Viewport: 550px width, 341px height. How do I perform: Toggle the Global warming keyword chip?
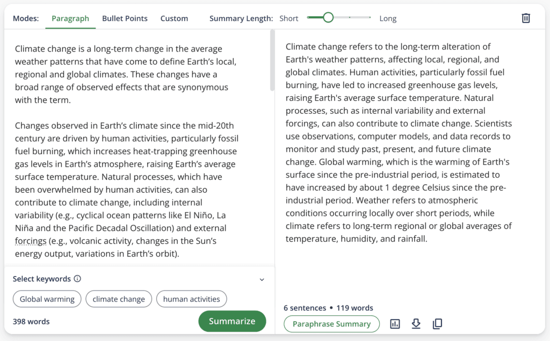47,299
